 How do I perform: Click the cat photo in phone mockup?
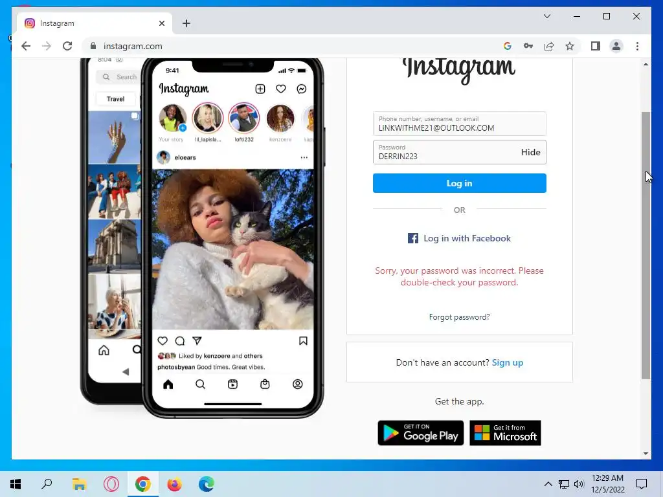pyautogui.click(x=232, y=249)
